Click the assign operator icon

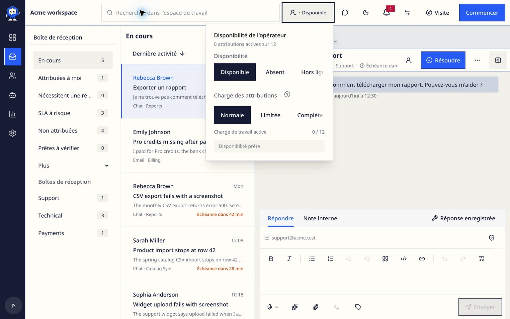409,60
